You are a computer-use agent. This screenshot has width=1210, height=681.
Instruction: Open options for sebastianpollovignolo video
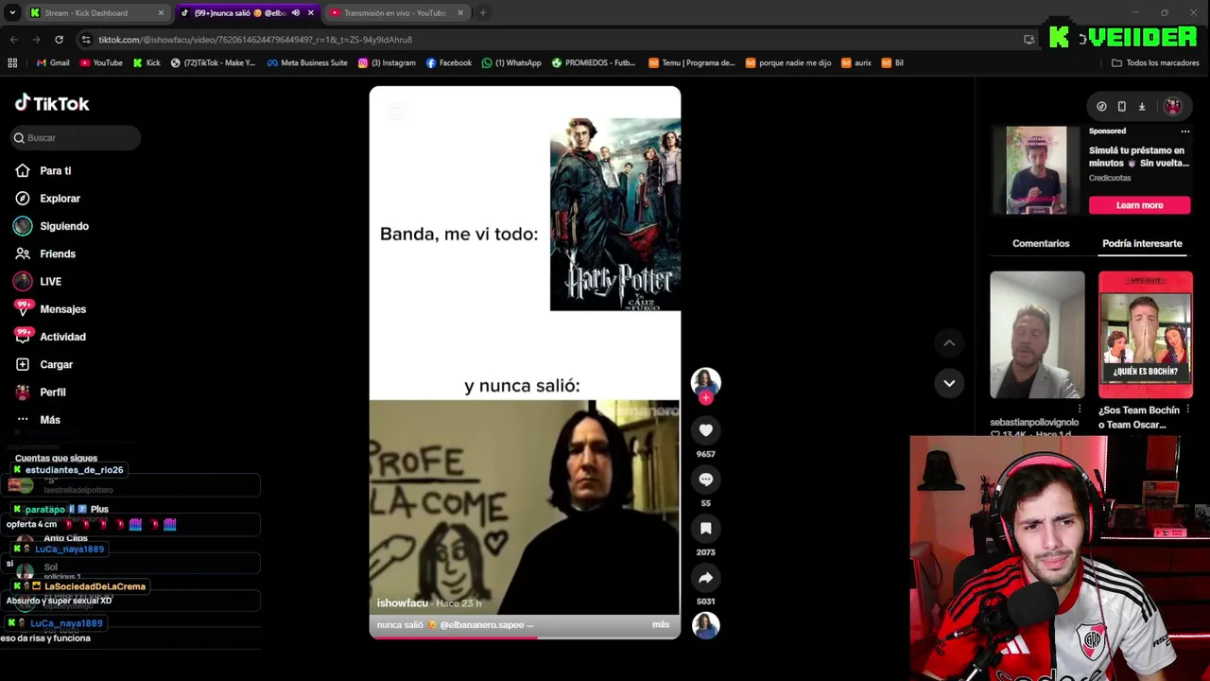click(x=1080, y=410)
